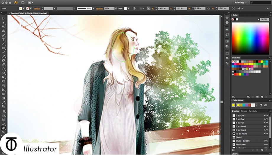Select the Hand tool

click(3, 128)
